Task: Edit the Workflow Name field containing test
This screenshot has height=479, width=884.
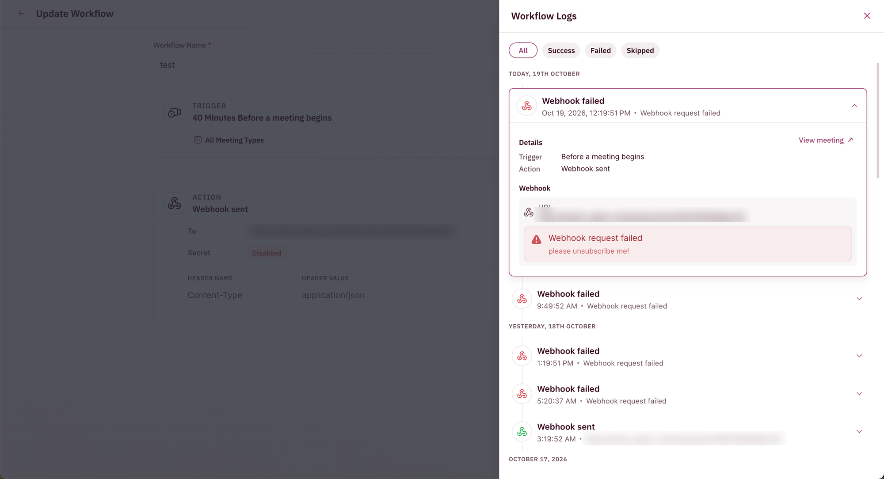Action: point(326,65)
